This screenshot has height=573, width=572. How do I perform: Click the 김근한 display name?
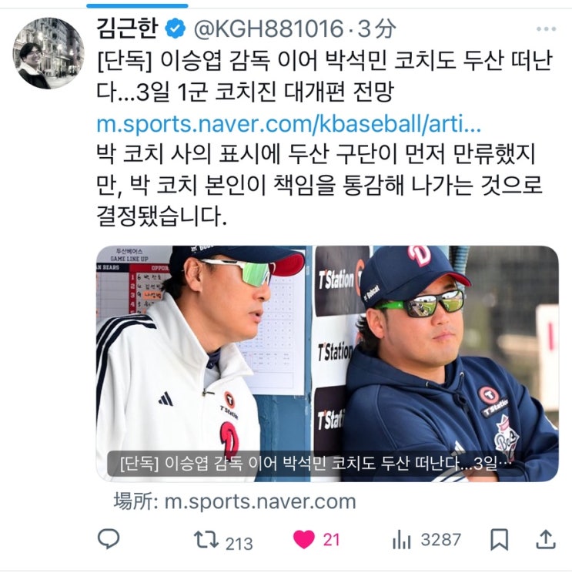coord(128,28)
